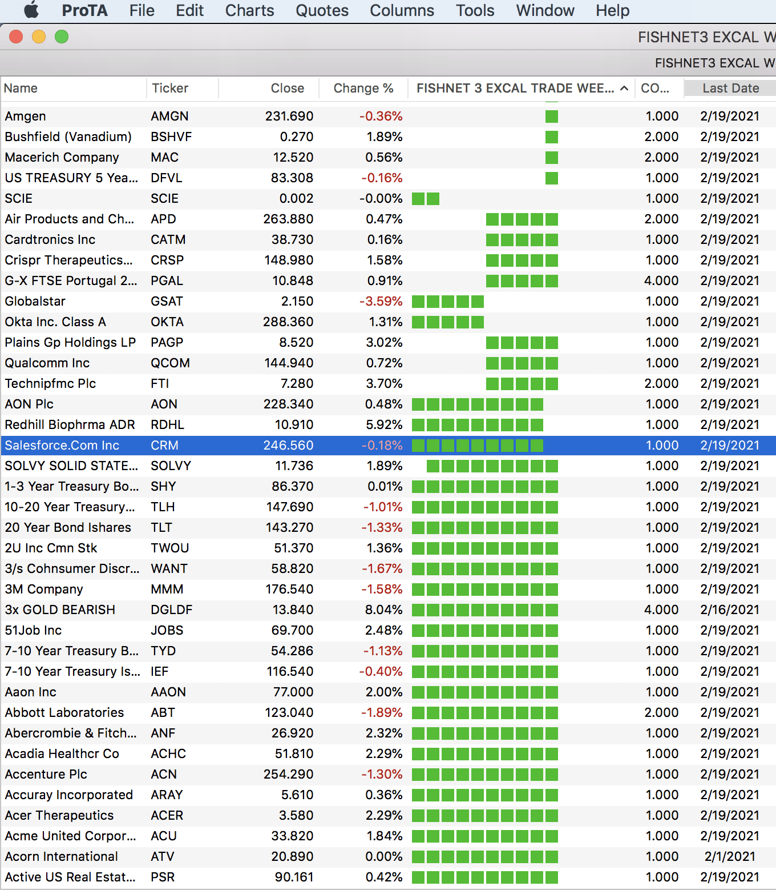Screen dimensions: 776x890
Task: Open the Charts menu
Action: click(x=249, y=10)
